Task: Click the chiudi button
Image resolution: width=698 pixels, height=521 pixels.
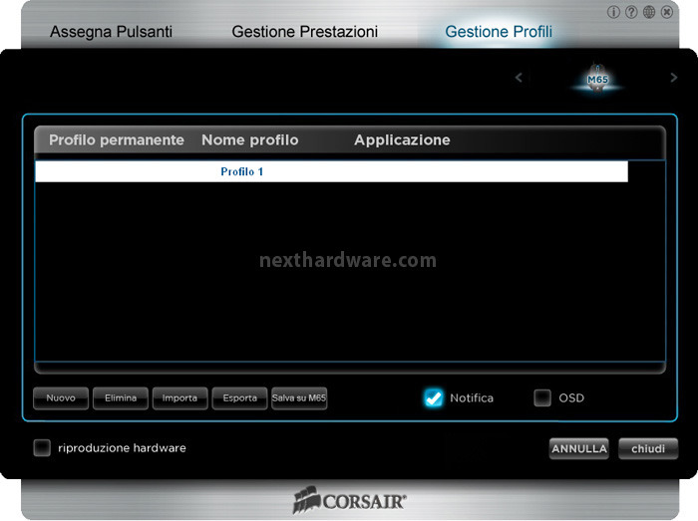Action: click(648, 448)
